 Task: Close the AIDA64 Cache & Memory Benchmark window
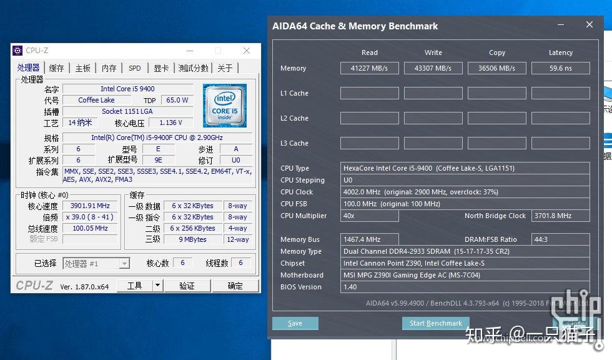pos(590,24)
